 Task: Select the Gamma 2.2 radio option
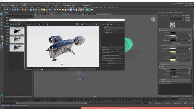pos(110,51)
